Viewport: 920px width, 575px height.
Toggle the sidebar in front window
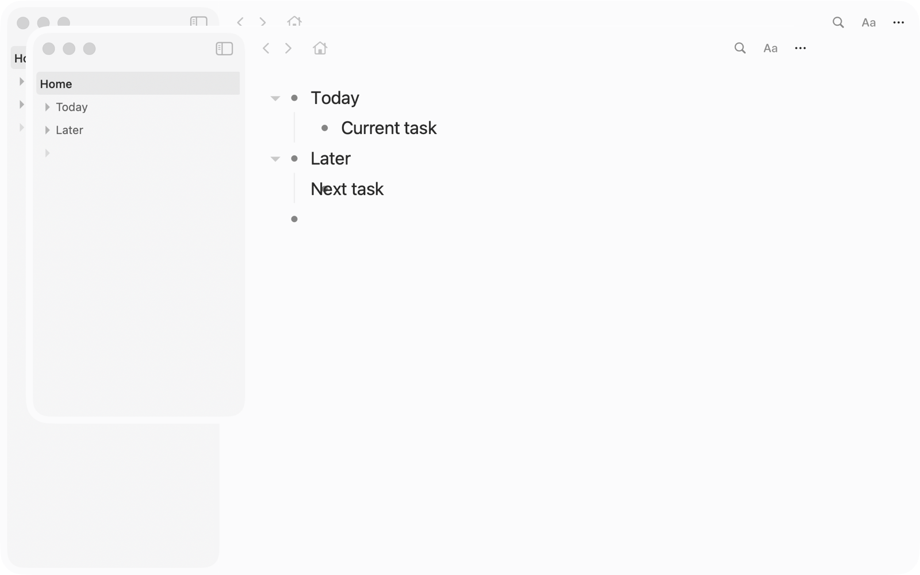[x=224, y=49]
